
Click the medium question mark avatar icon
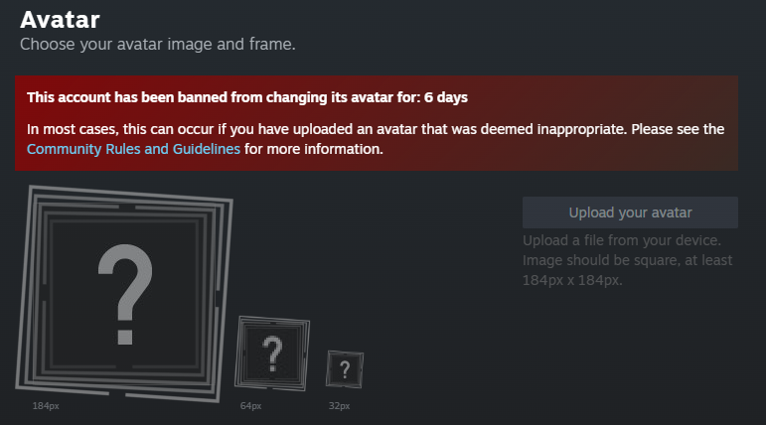pos(272,354)
